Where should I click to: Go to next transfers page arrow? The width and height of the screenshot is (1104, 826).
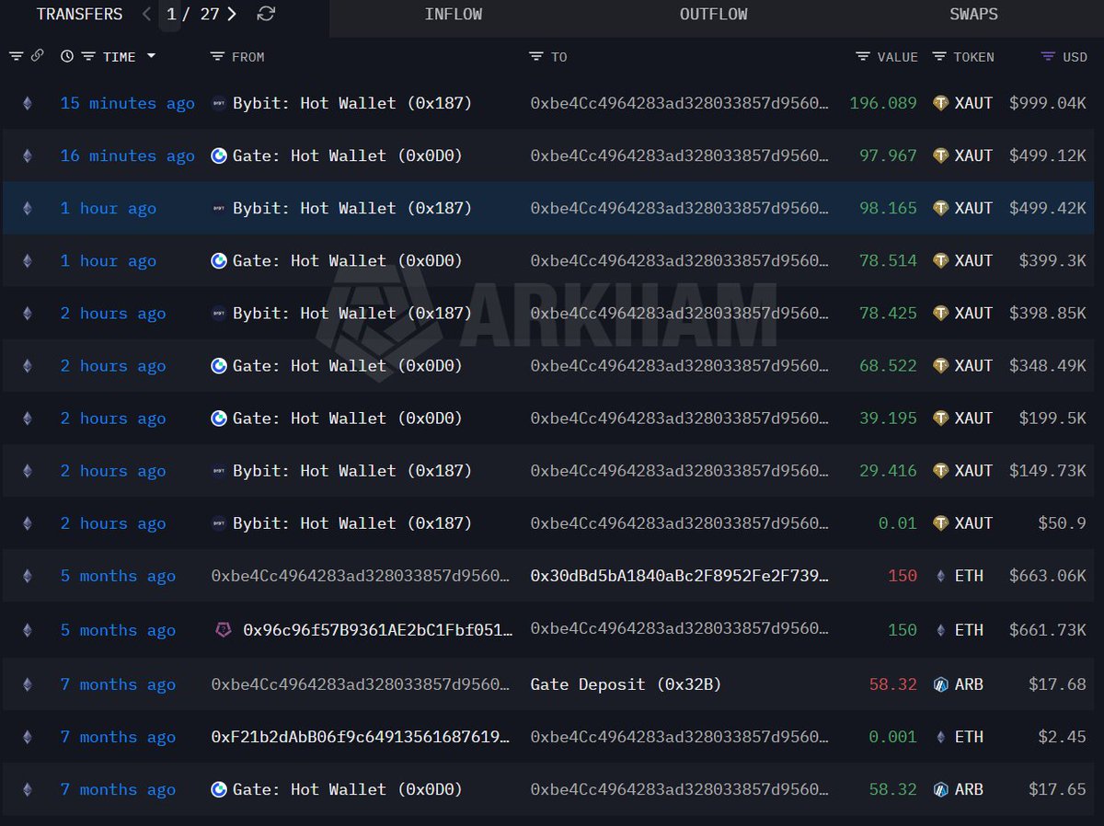point(232,14)
